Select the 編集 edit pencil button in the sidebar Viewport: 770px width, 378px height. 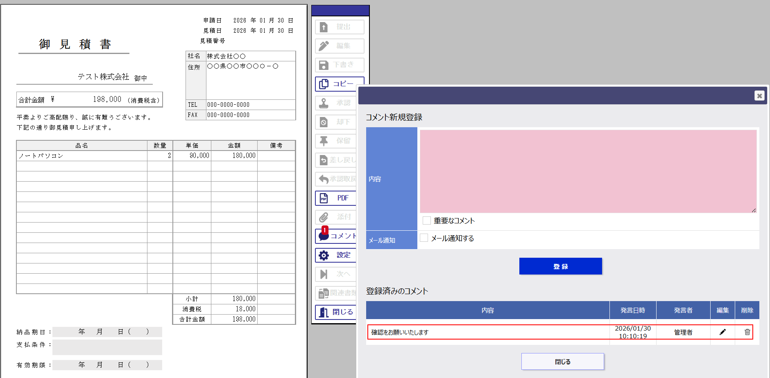(340, 46)
